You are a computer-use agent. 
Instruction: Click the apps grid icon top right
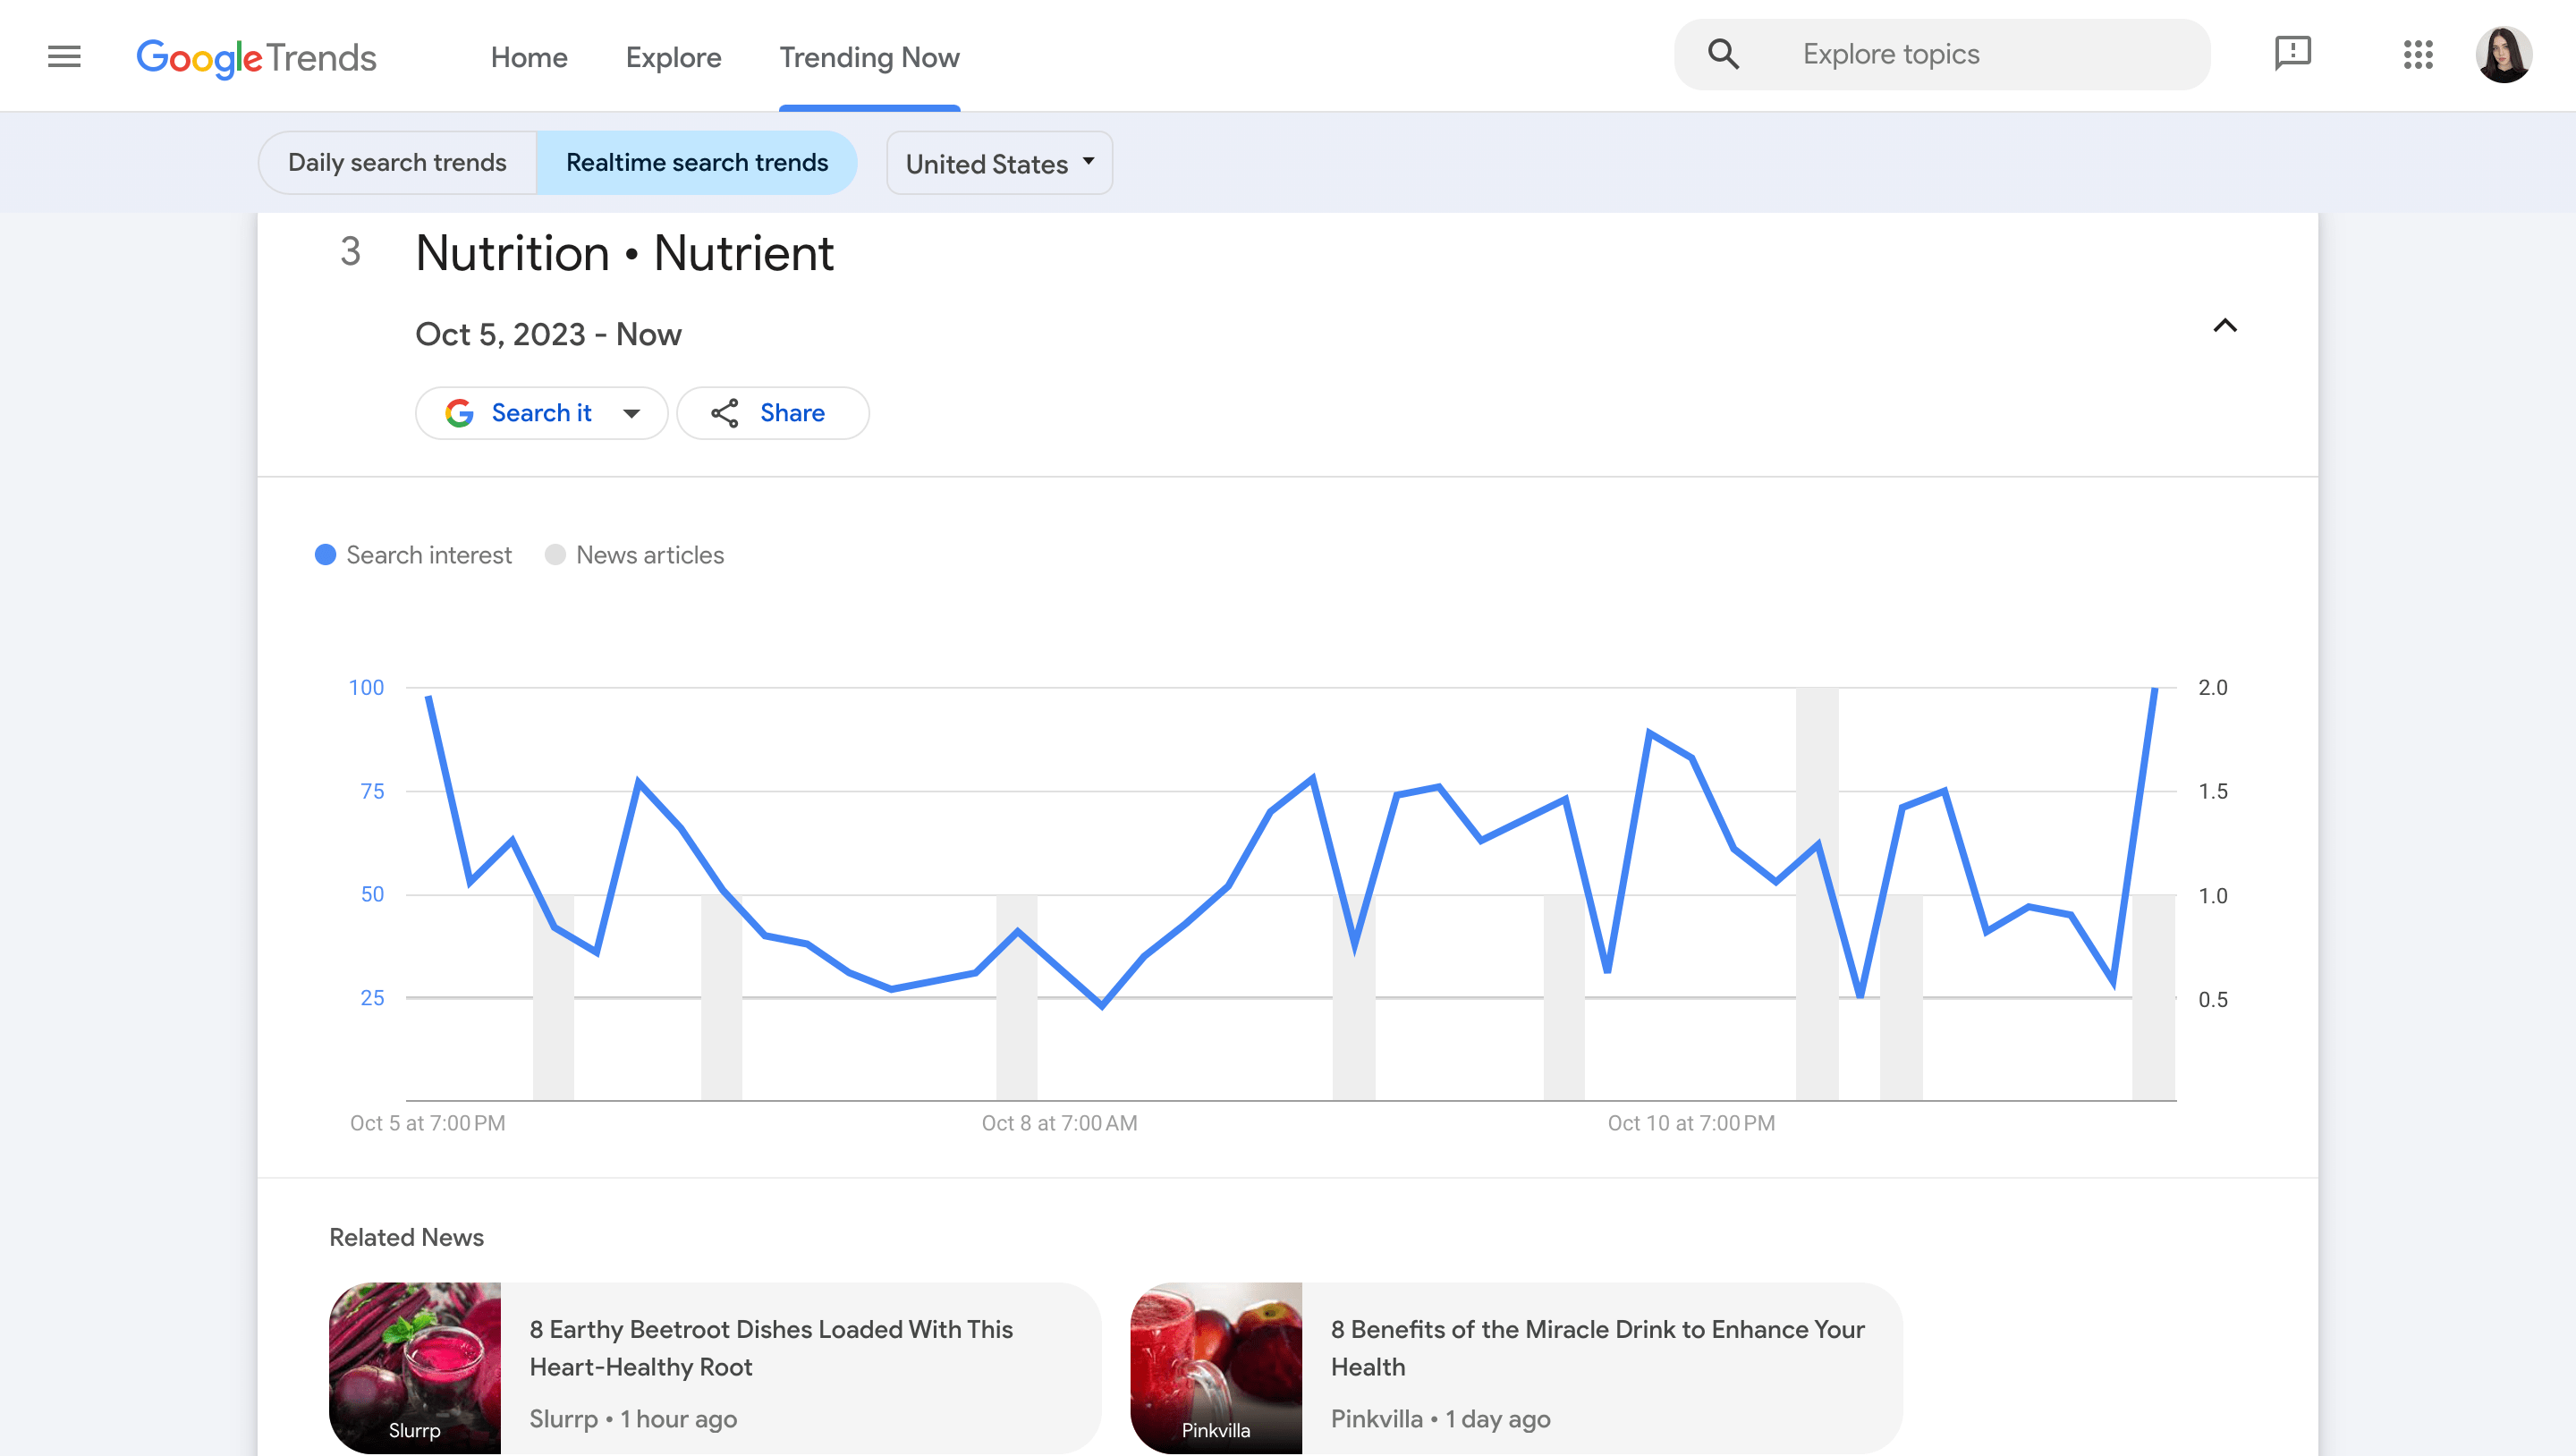2419,55
